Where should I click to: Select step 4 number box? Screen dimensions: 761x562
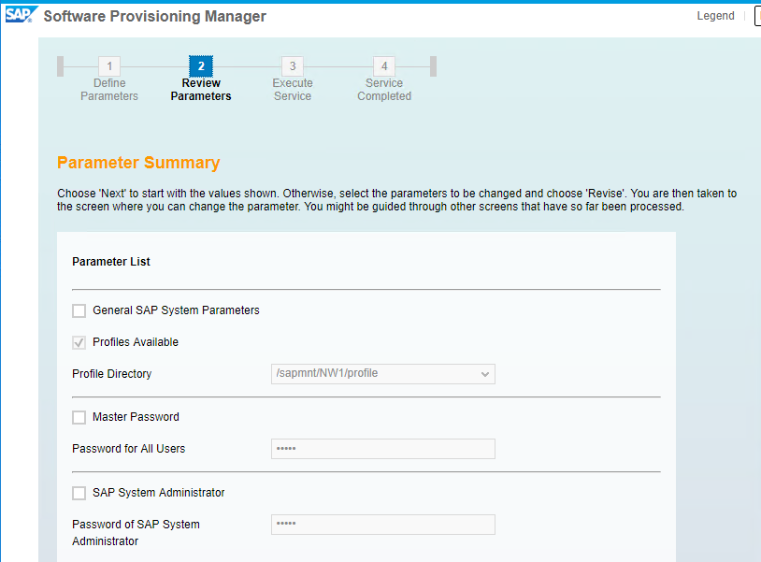pos(384,66)
